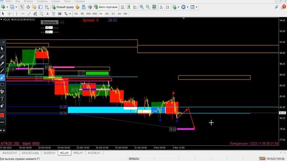Image resolution: width=287 pixels, height=161 pixels.
Task: Select marker tool in drawing panel
Action: pyautogui.click(x=2, y=64)
